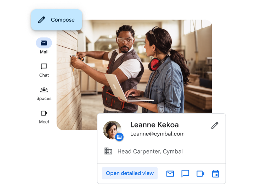Click the Open detailed view button
Viewport: 255px width, 184px height.
point(130,173)
